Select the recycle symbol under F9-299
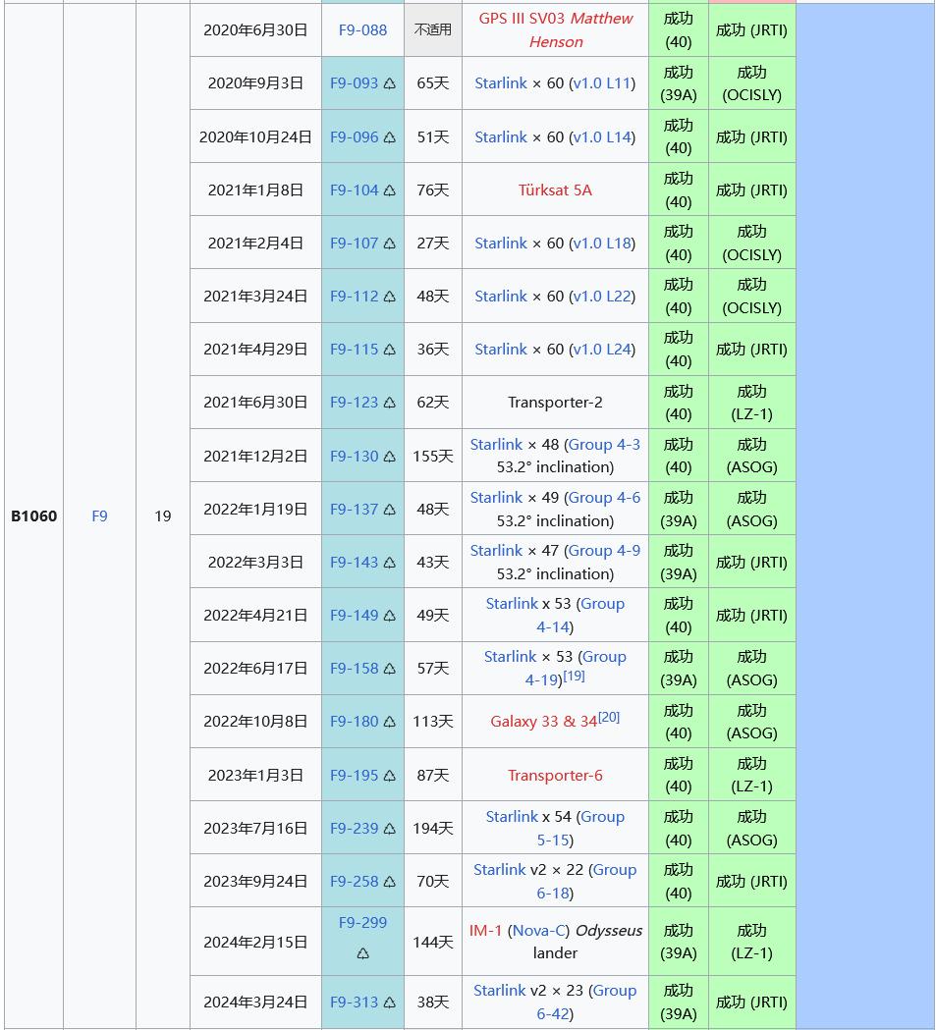The width and height of the screenshot is (936, 1030). tap(362, 952)
